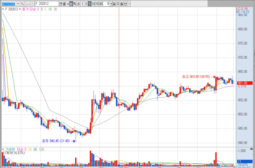Click the small square before 종가 단순

(x=20, y=9)
